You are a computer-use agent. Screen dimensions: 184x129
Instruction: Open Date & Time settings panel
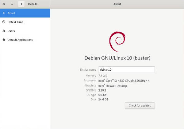point(25,22)
